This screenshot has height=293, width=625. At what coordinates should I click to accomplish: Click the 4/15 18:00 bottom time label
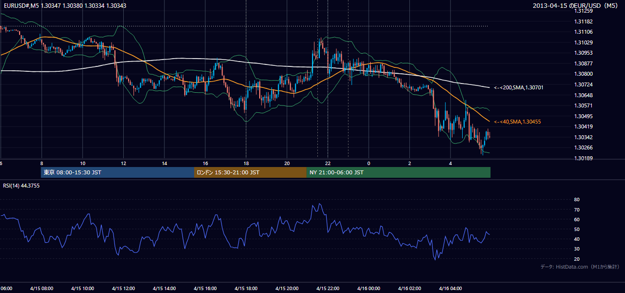[246, 288]
